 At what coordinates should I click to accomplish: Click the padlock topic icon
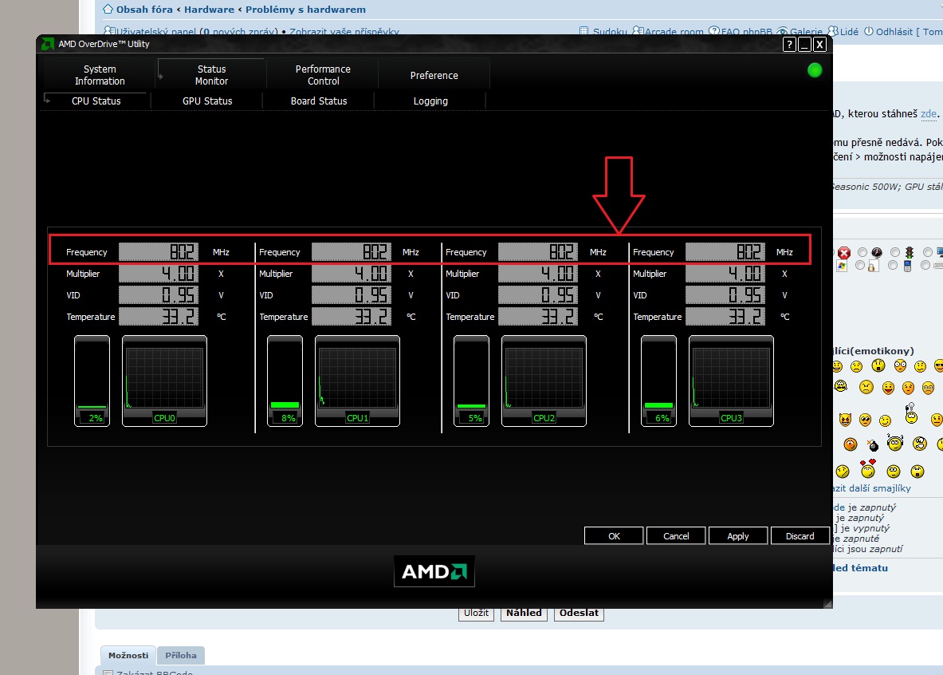pos(874,266)
